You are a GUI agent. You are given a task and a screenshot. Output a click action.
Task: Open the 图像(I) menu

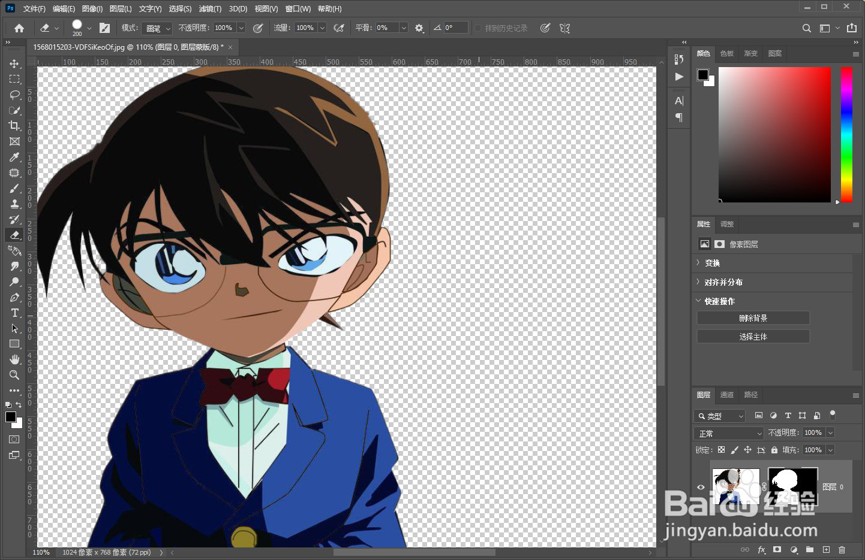[92, 9]
